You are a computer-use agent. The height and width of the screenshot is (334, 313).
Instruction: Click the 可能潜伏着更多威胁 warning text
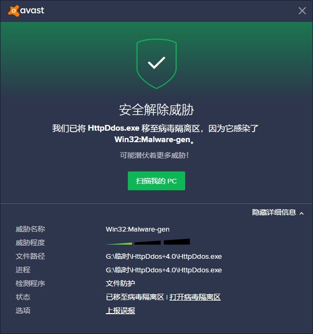click(x=154, y=155)
